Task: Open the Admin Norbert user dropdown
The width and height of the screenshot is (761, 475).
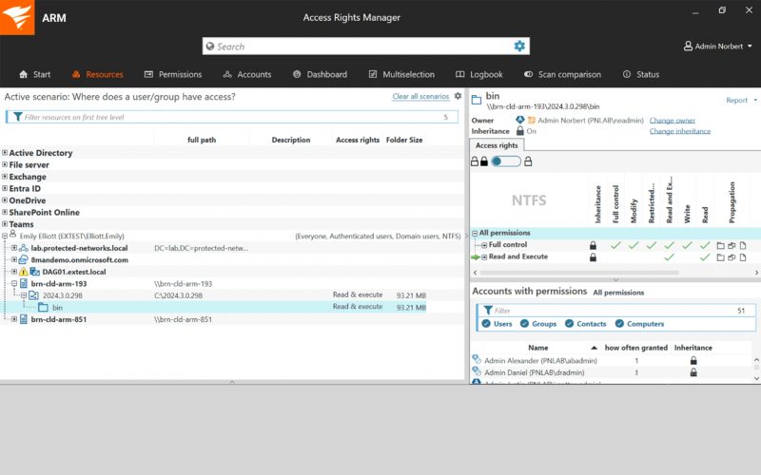Action: pyautogui.click(x=718, y=46)
